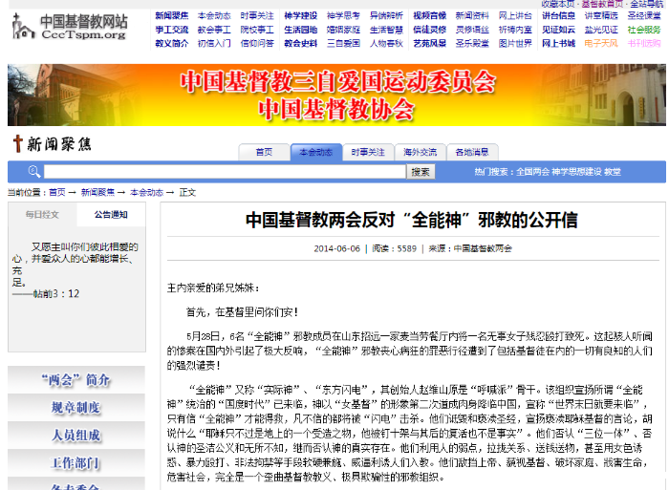Screen dimensions: 669x490
Task: Switch to 公告通知 sidebar tab
Action: tap(112, 215)
